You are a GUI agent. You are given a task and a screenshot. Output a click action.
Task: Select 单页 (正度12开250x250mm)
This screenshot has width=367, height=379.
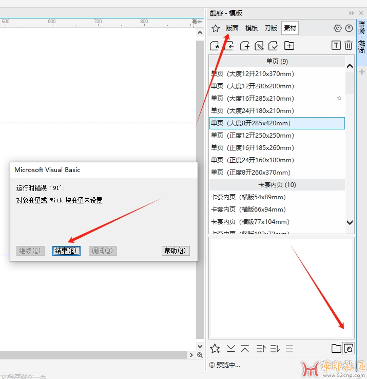click(277, 136)
